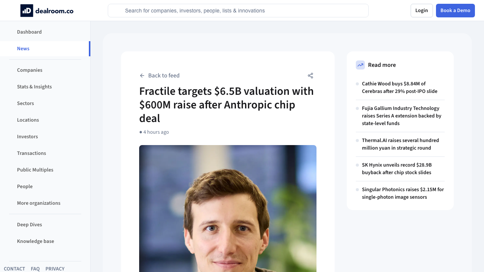Focus the companies and investors search field
484x272 pixels.
pyautogui.click(x=238, y=11)
